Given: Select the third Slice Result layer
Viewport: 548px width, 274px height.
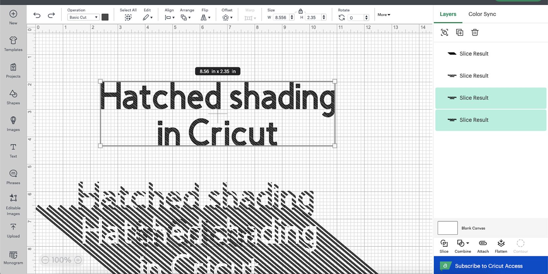Looking at the screenshot, I should 491,98.
